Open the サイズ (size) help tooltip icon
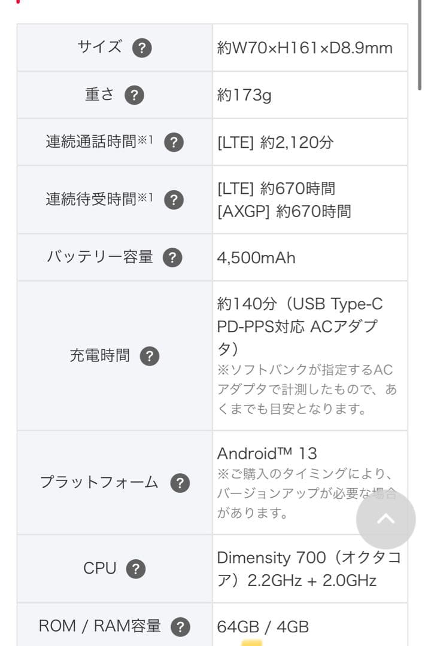This screenshot has height=646, width=425. [142, 47]
